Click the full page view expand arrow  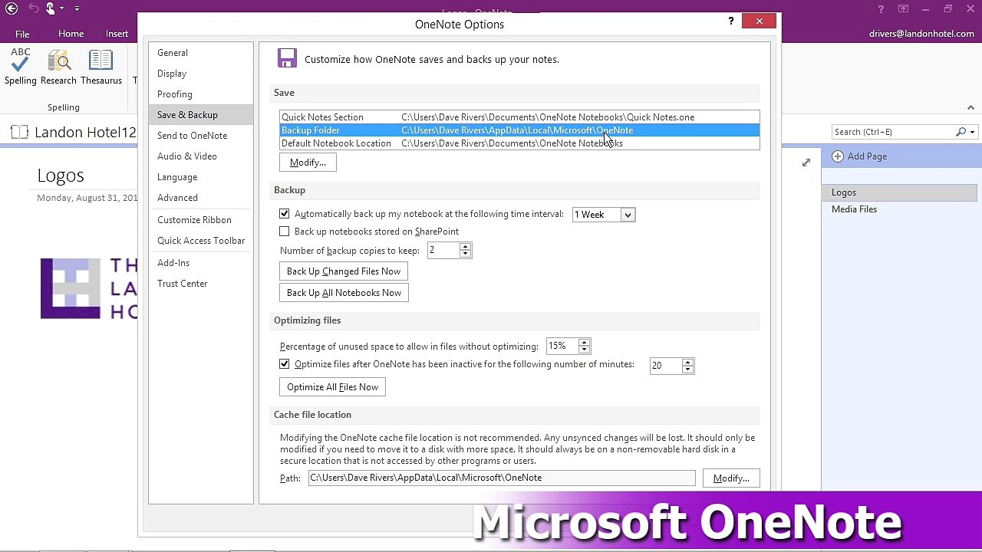click(x=806, y=163)
